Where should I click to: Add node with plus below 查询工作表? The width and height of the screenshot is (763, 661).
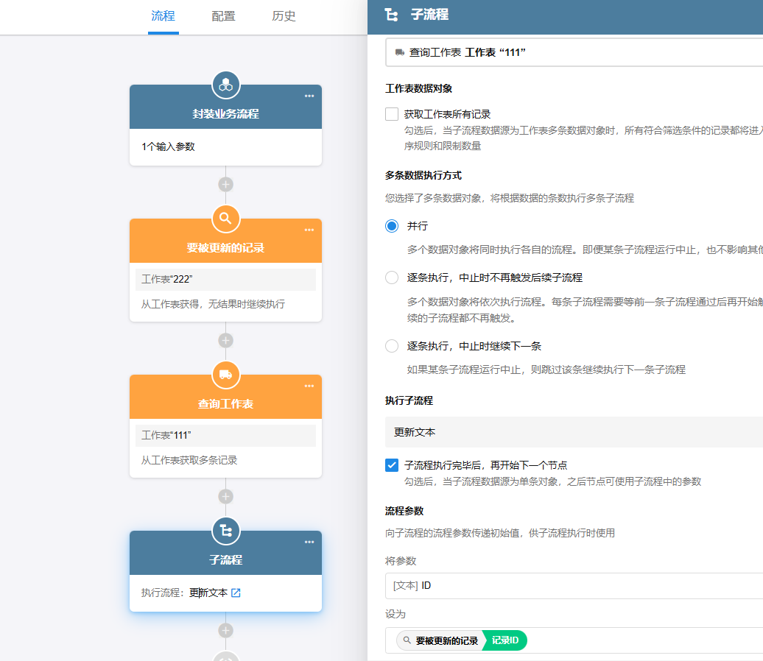point(226,496)
